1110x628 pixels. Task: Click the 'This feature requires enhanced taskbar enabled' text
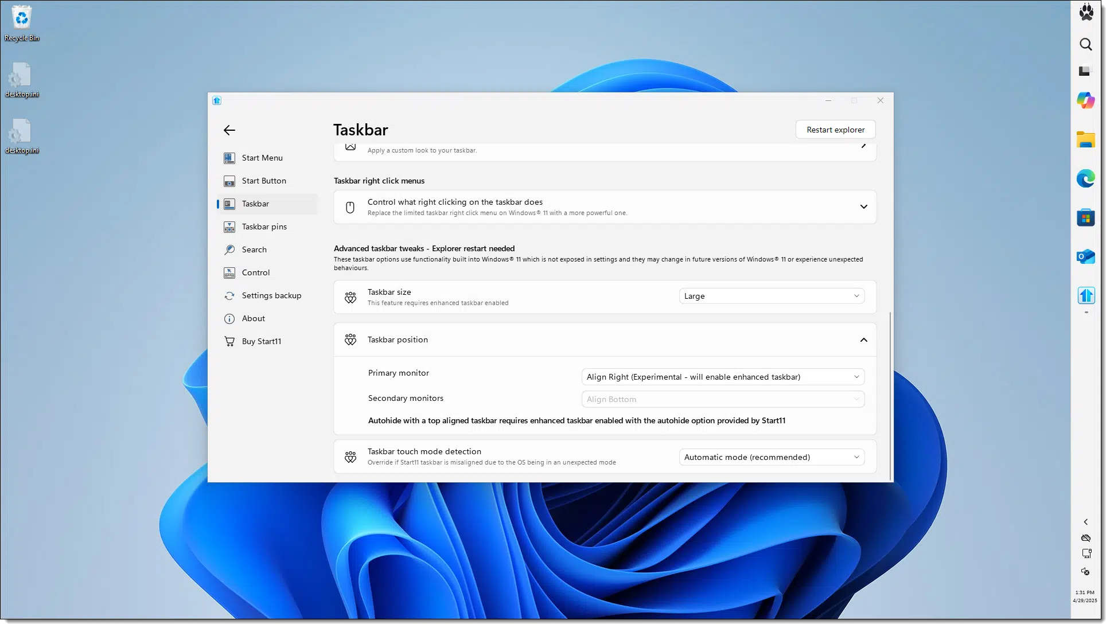point(438,303)
